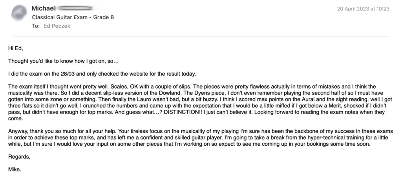Image resolution: width=402 pixels, height=179 pixels.
Task: Click the blurred sender surname
Action: coord(75,9)
